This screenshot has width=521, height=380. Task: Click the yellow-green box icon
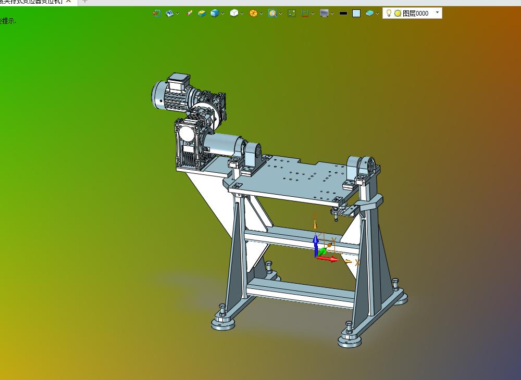[x=202, y=14]
